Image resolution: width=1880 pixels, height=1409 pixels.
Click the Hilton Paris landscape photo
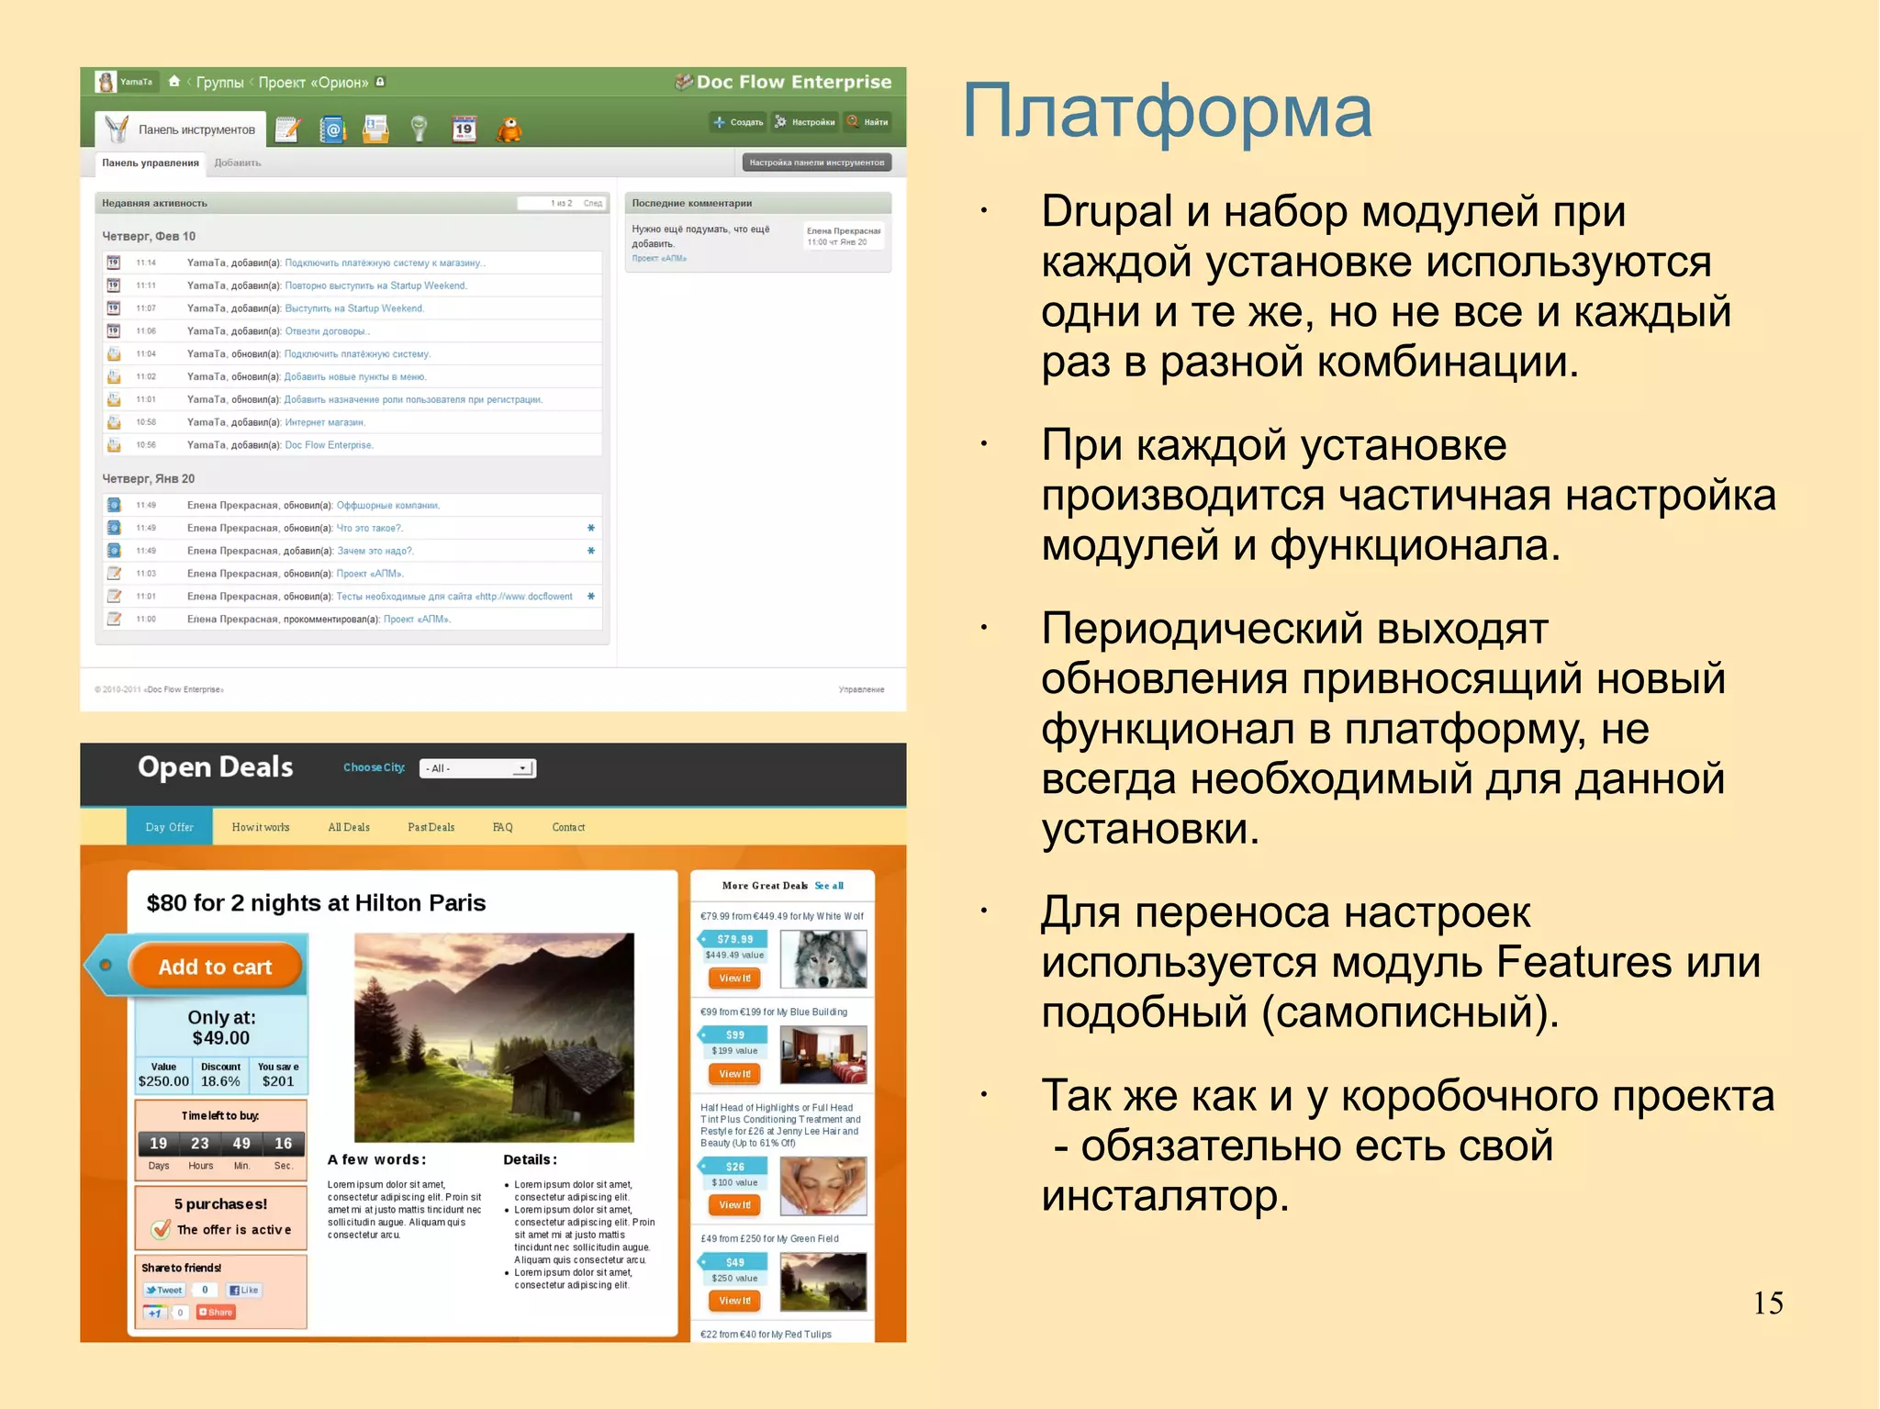click(494, 1038)
